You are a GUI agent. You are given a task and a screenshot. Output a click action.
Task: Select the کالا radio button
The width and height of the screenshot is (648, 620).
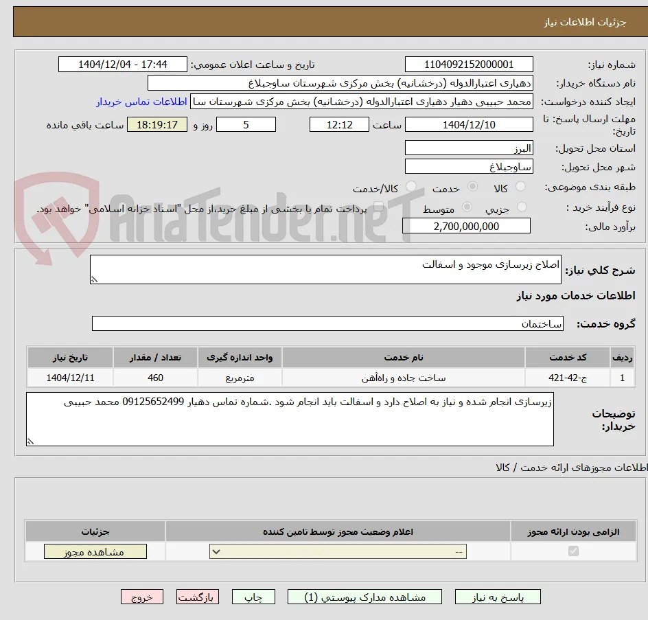tap(521, 187)
